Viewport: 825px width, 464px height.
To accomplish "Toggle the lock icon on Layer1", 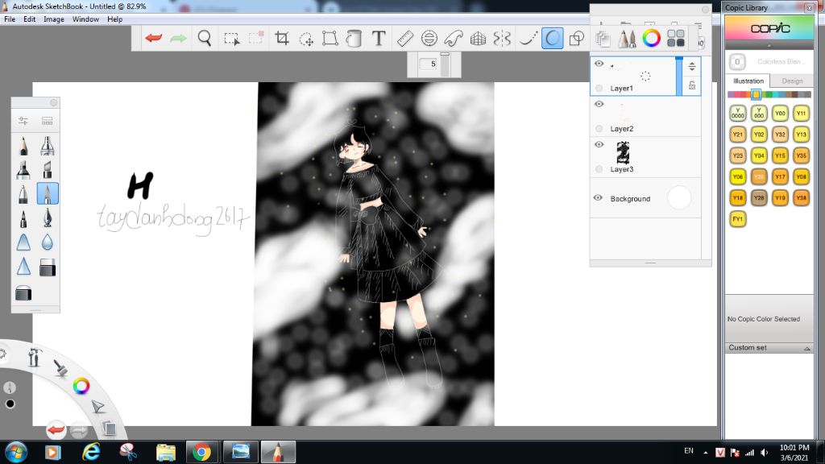I will pos(692,85).
